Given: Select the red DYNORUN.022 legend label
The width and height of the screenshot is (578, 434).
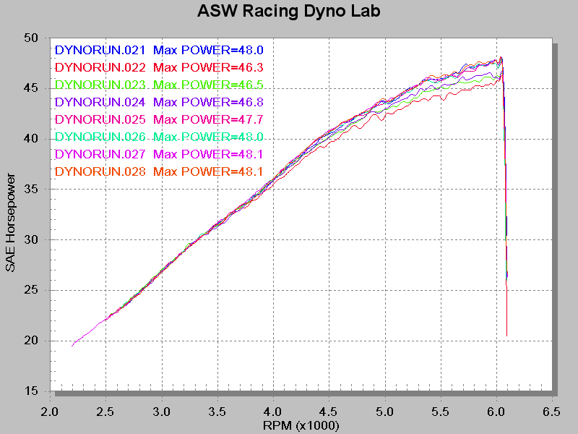Looking at the screenshot, I should click(100, 68).
